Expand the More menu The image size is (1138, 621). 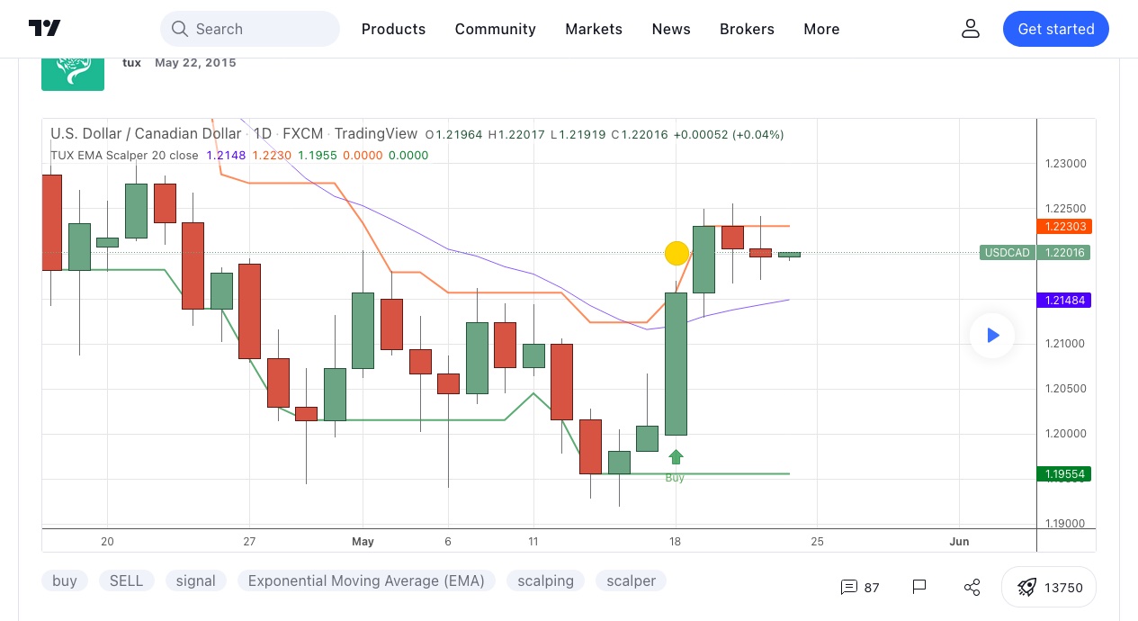[x=821, y=29]
